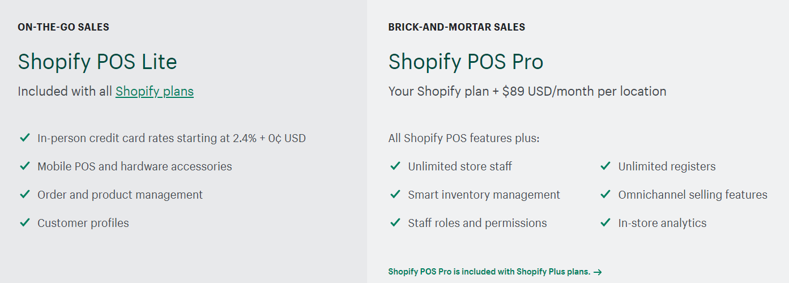Click the arrow icon after Shopify Plus plans
This screenshot has width=789, height=283.
pyautogui.click(x=598, y=272)
